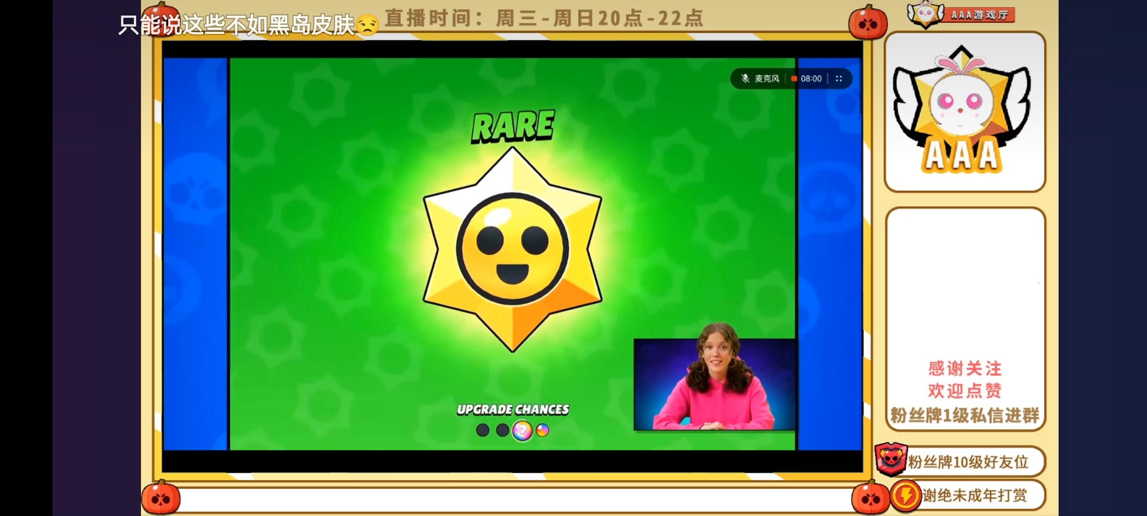Select the second dark upgrade chance dot
The height and width of the screenshot is (516, 1147).
(502, 430)
